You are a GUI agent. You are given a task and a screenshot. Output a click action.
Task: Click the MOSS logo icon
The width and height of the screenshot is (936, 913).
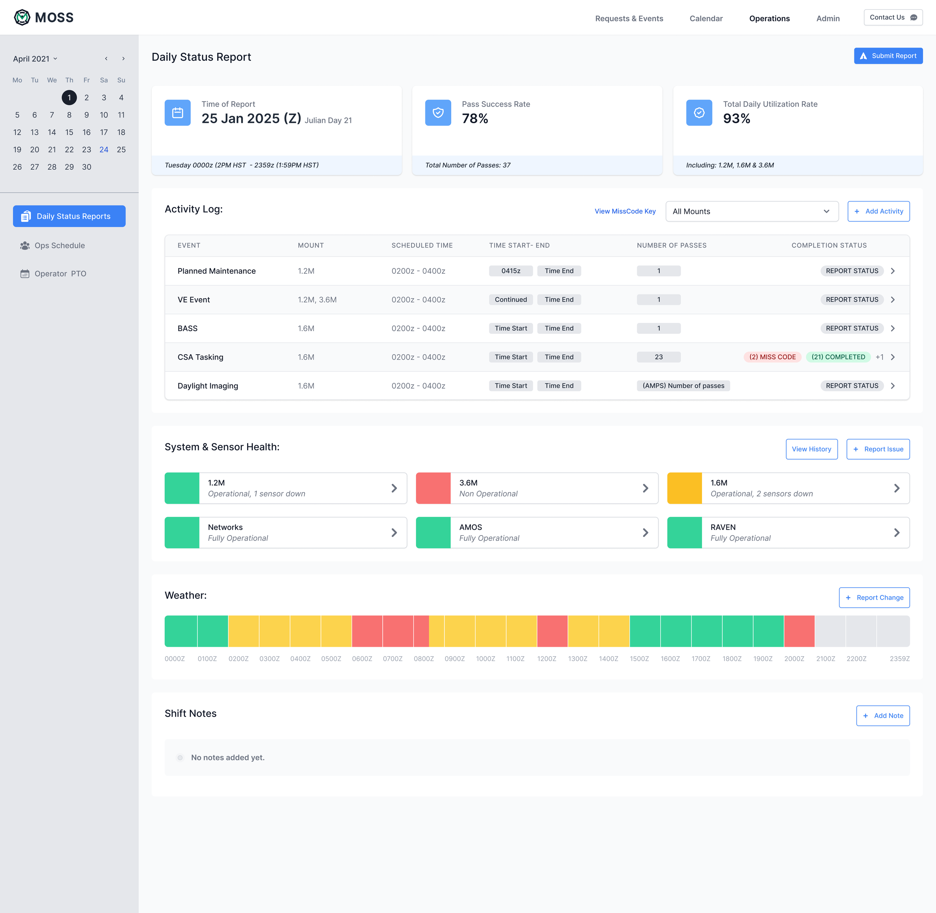22,18
